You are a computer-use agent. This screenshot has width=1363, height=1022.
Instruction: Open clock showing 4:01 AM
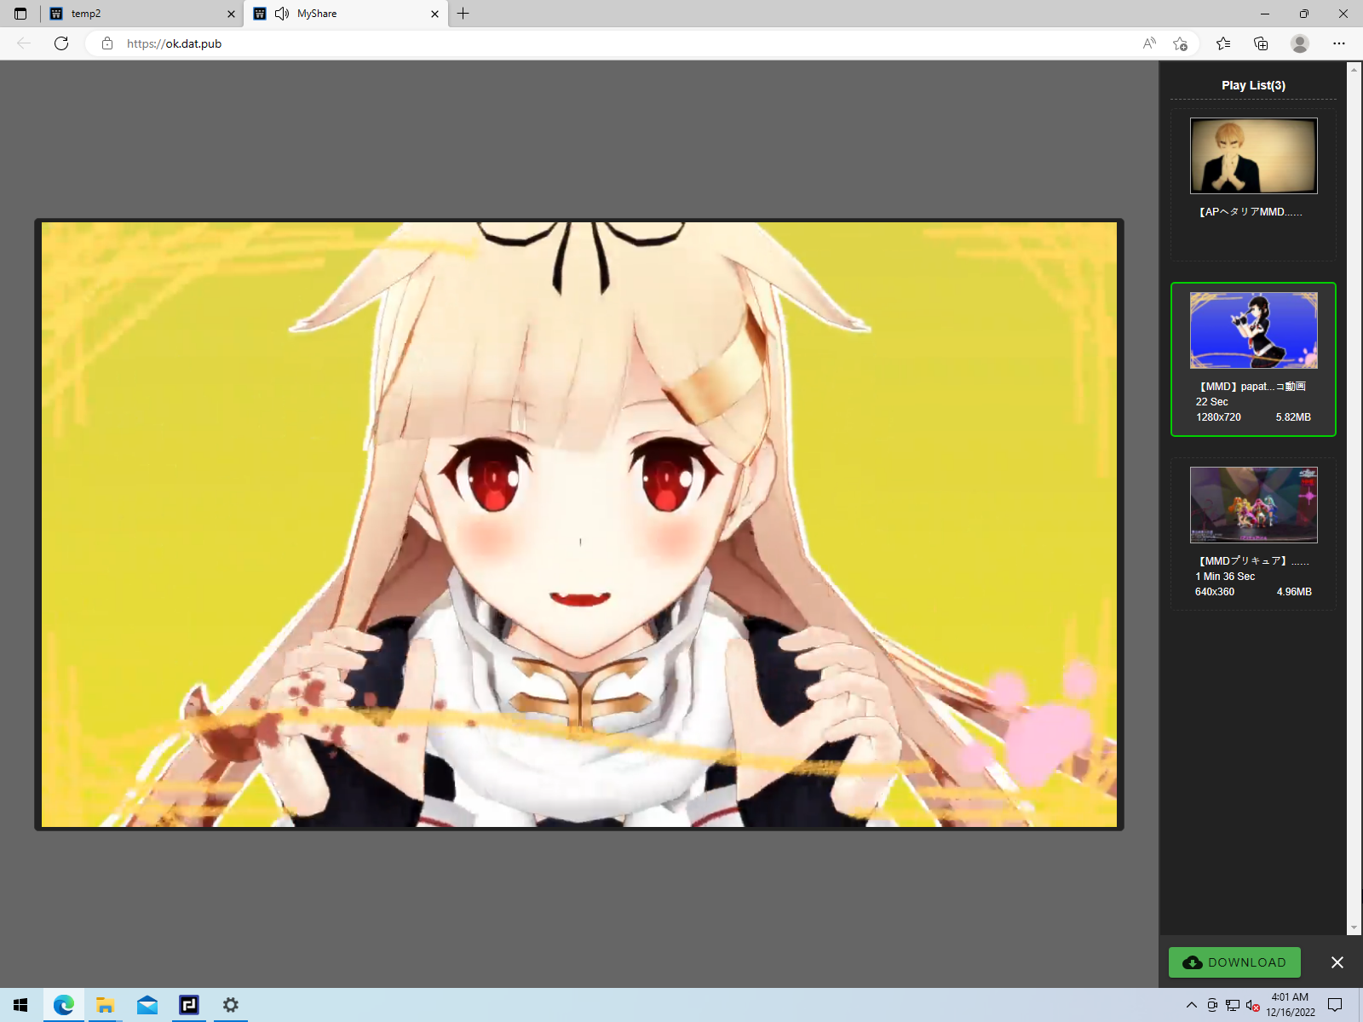click(1290, 1005)
